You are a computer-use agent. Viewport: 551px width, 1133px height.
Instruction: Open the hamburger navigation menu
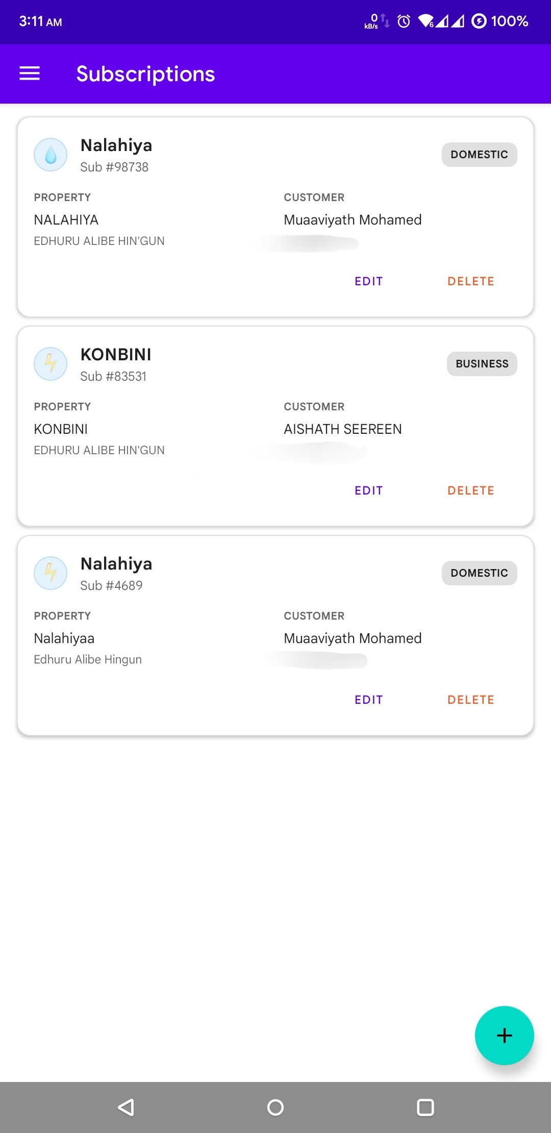(30, 74)
